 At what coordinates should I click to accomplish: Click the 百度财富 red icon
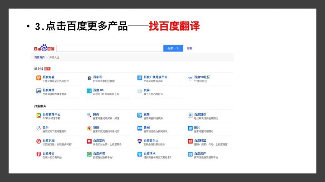click(190, 141)
